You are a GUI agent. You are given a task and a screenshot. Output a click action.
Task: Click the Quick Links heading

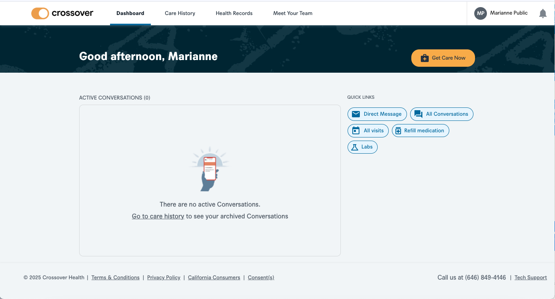pyautogui.click(x=361, y=97)
